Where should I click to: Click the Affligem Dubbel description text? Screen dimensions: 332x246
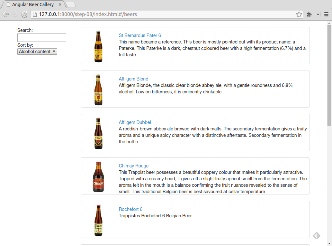(213, 135)
